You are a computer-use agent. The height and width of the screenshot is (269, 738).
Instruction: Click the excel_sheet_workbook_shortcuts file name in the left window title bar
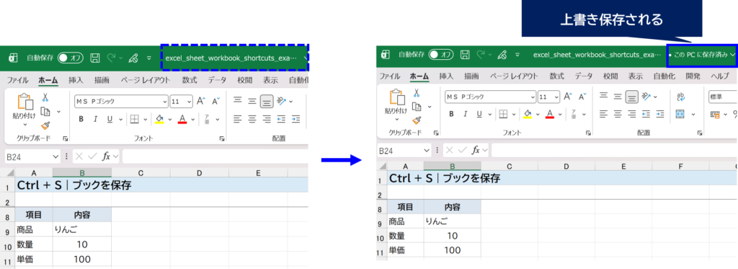[231, 58]
